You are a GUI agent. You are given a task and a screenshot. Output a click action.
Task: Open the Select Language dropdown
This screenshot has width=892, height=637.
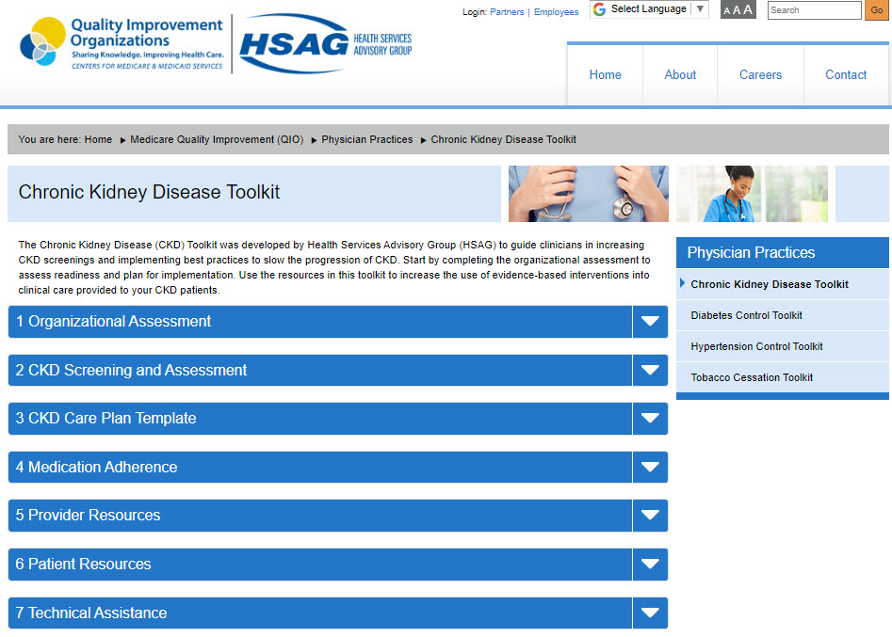(x=650, y=9)
